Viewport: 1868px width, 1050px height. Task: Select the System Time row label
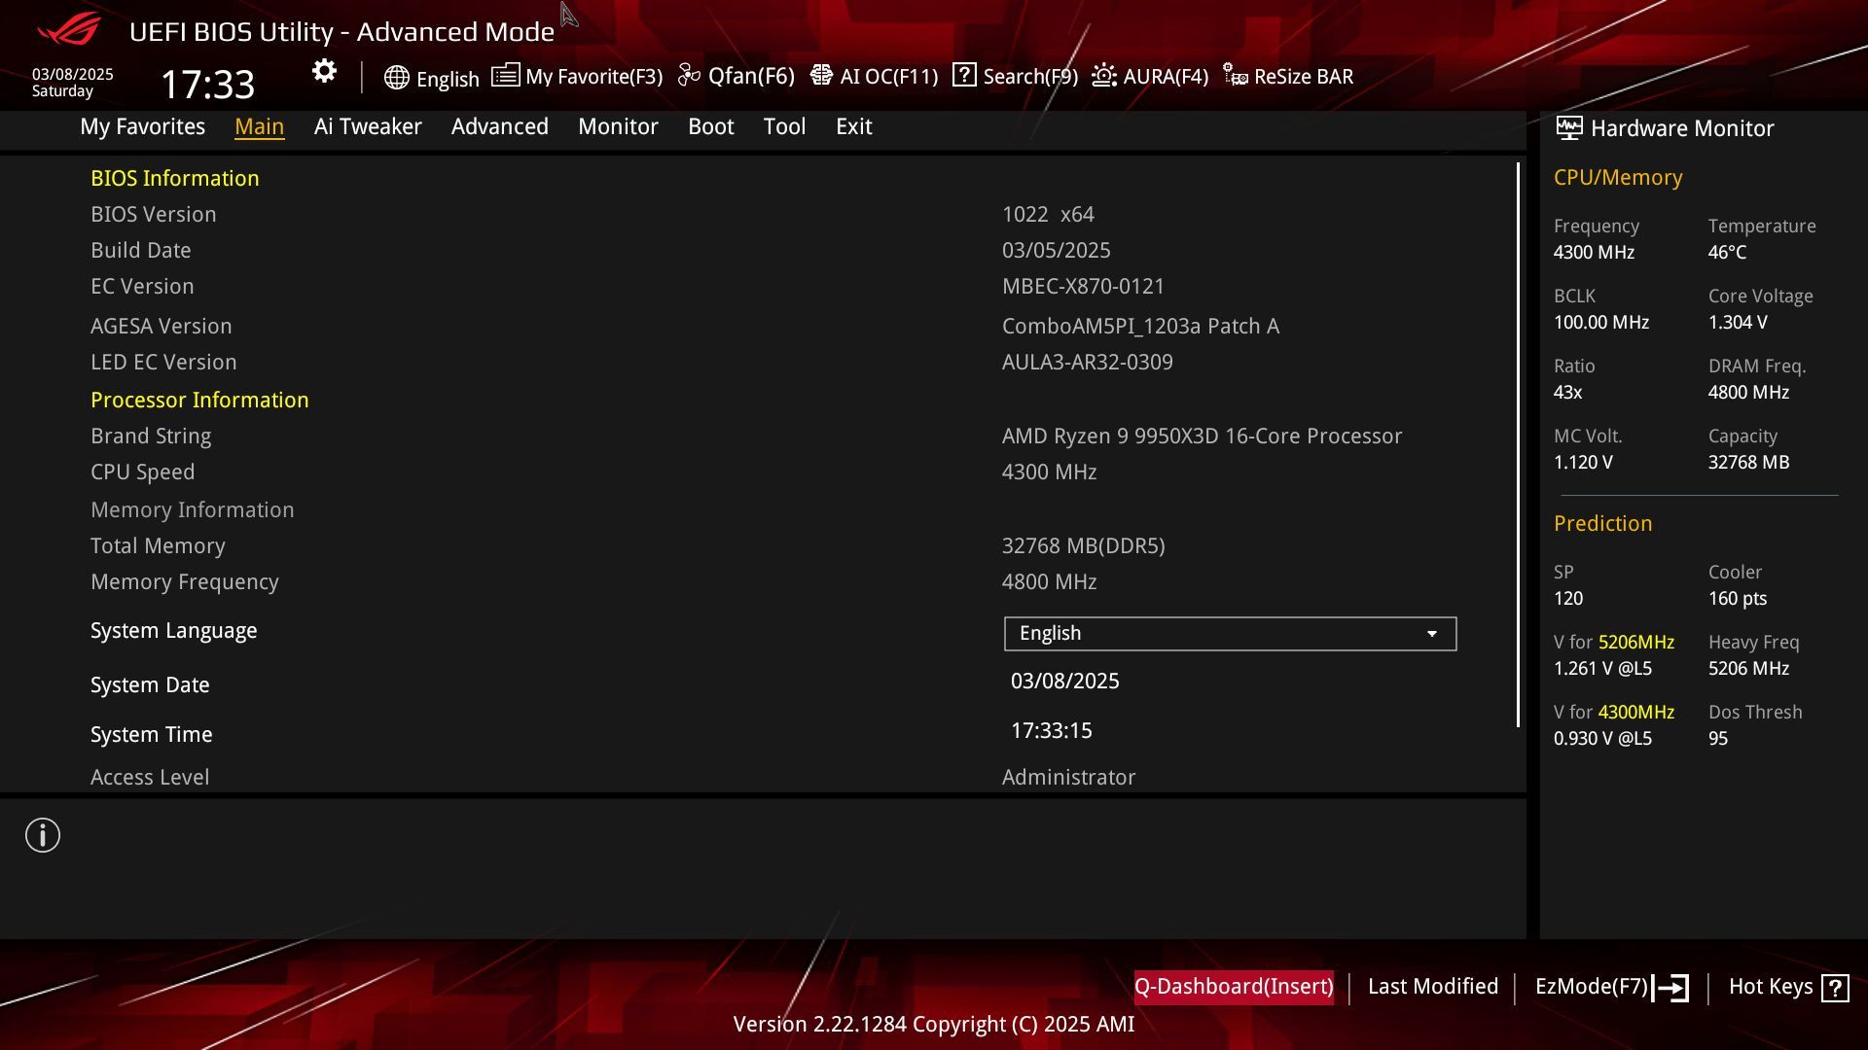click(x=152, y=735)
